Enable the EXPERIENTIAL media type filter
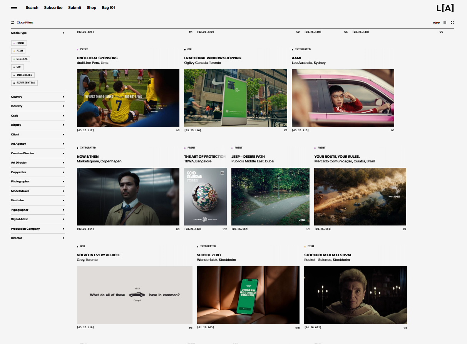Image resolution: width=467 pixels, height=344 pixels. click(24, 83)
